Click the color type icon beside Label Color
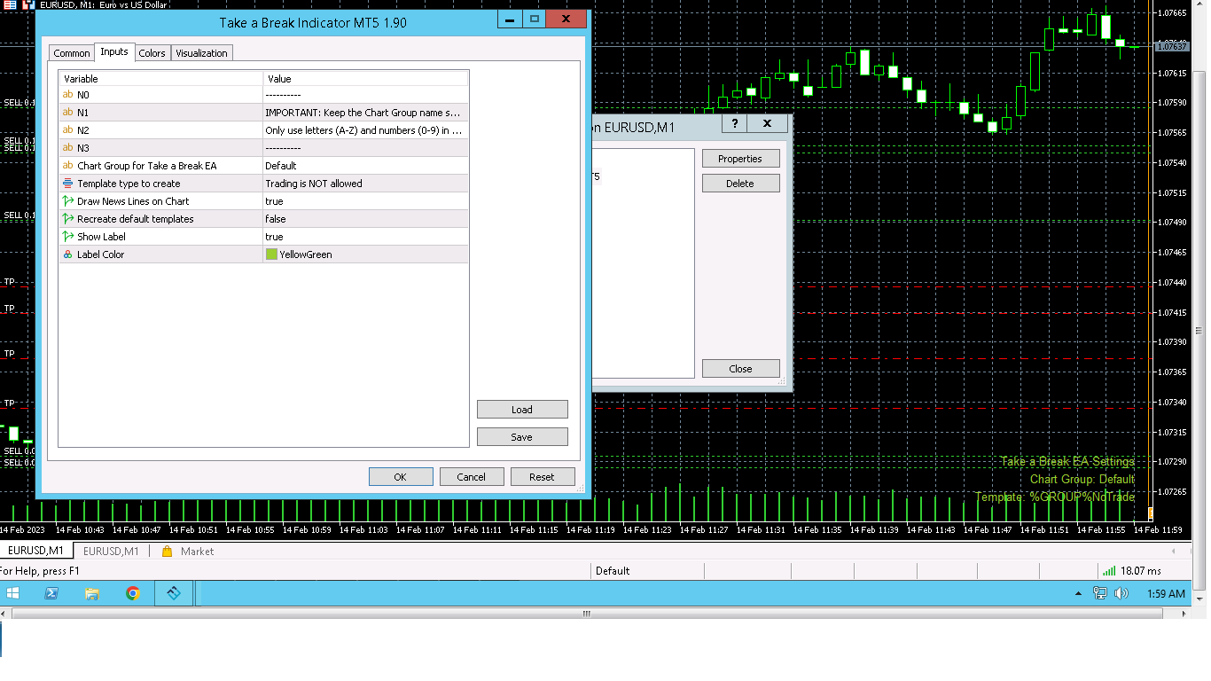 [x=68, y=254]
